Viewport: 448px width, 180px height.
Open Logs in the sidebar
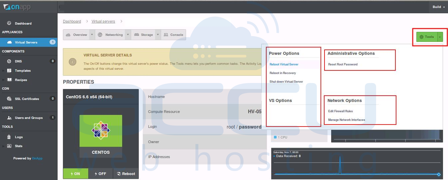[x=19, y=137]
